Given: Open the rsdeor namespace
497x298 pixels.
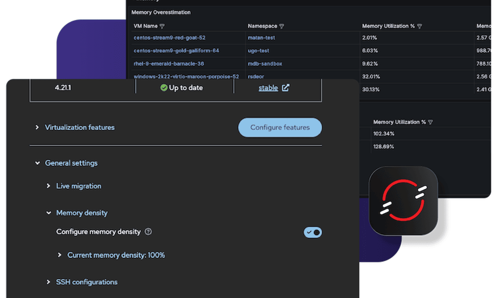Looking at the screenshot, I should (256, 77).
